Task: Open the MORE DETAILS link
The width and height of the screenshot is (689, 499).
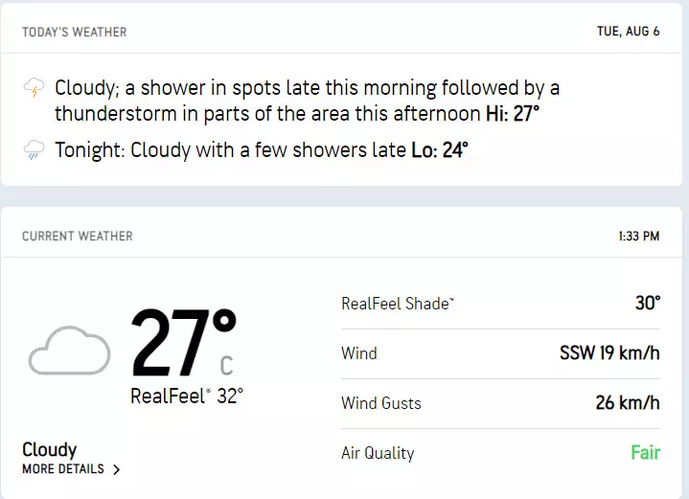Action: pos(63,469)
